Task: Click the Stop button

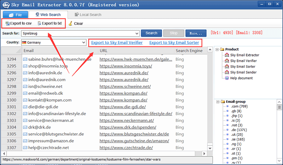Action: coord(174,33)
